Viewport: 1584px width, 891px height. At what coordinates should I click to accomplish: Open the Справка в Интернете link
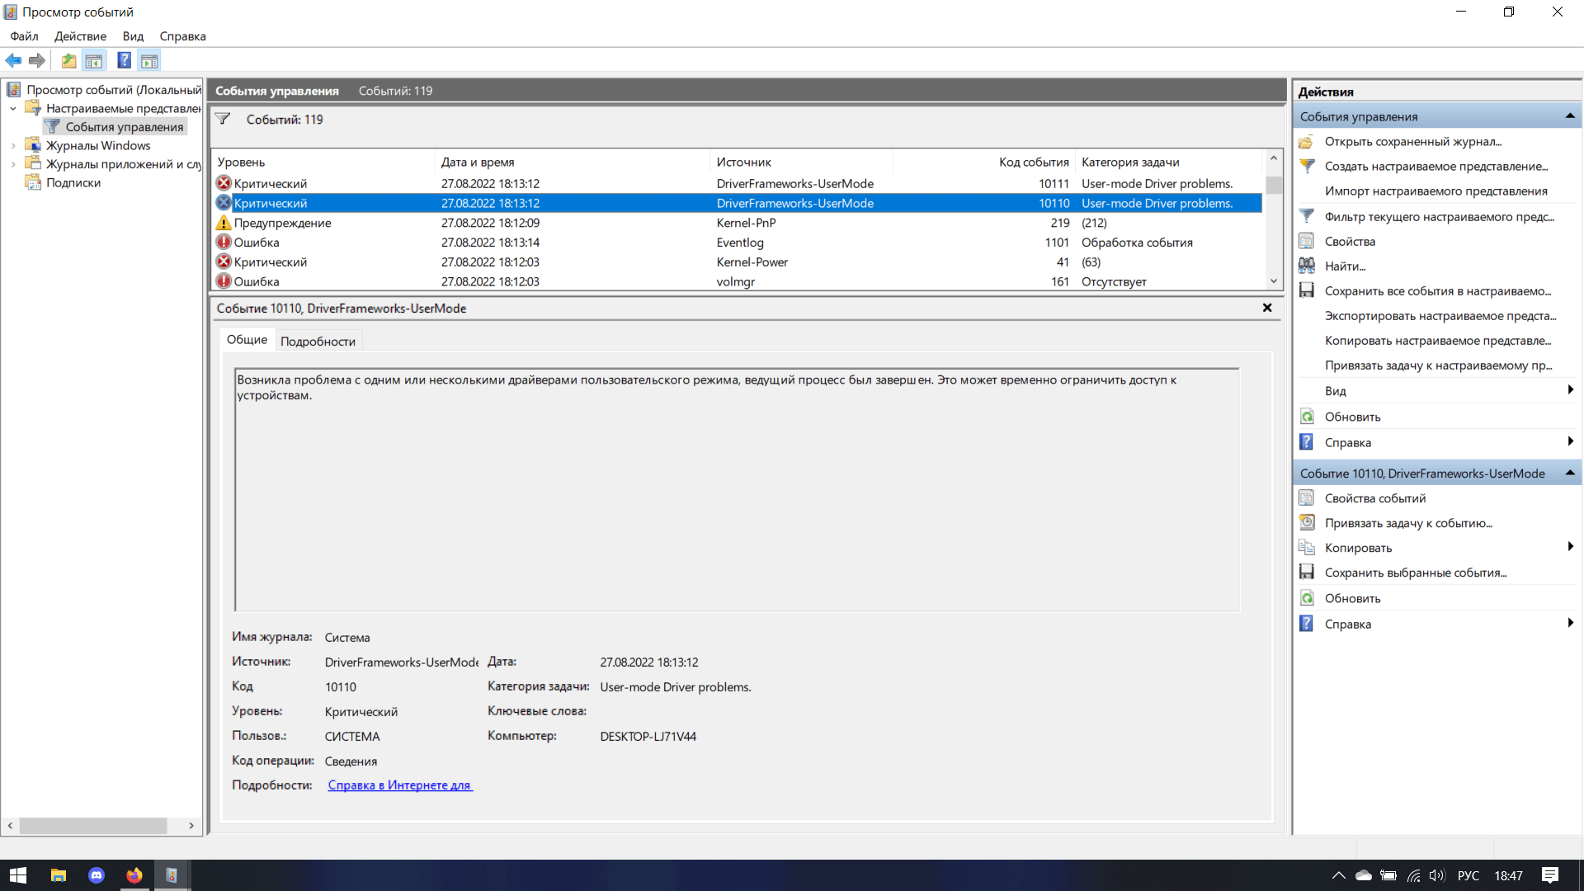(400, 785)
